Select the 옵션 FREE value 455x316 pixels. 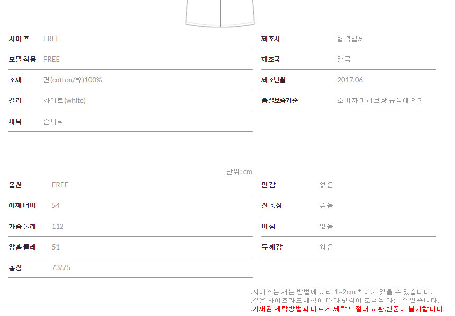click(x=60, y=185)
